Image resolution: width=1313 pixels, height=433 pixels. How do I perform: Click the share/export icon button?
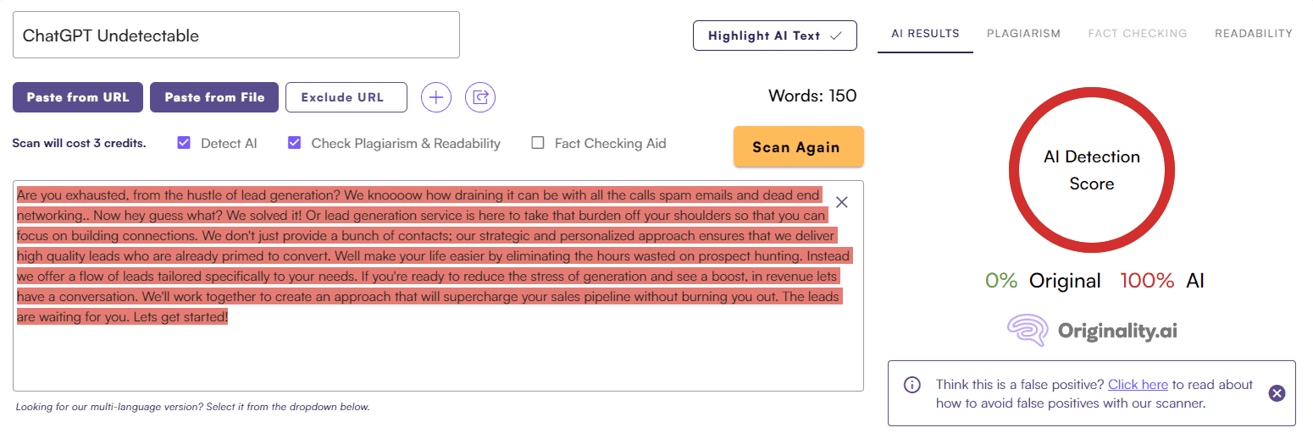pos(480,97)
